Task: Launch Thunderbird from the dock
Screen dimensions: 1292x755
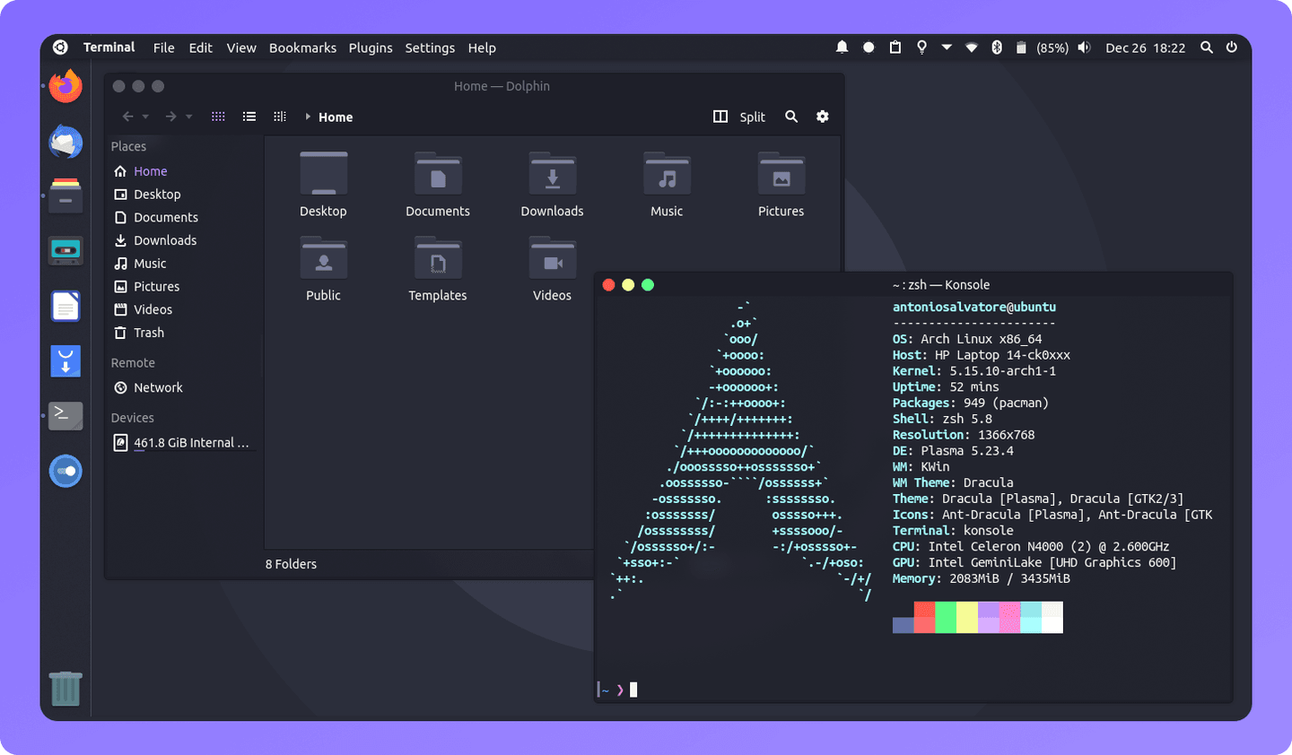Action: (x=65, y=142)
